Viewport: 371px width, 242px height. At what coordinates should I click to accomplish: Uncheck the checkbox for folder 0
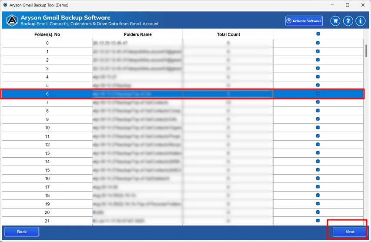pyautogui.click(x=318, y=43)
